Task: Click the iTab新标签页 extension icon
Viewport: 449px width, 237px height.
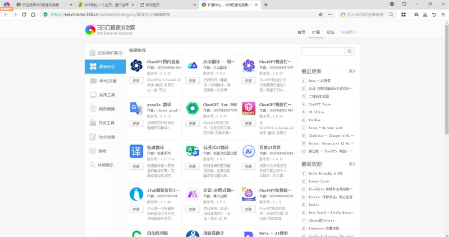Action: [136, 194]
